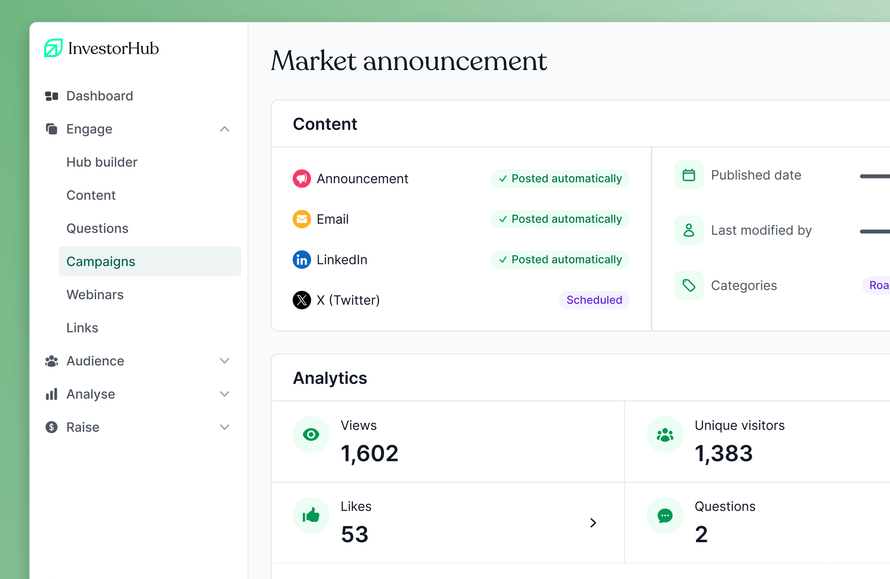Click the LinkedIn channel label
Screen dimensions: 890x579
point(342,259)
